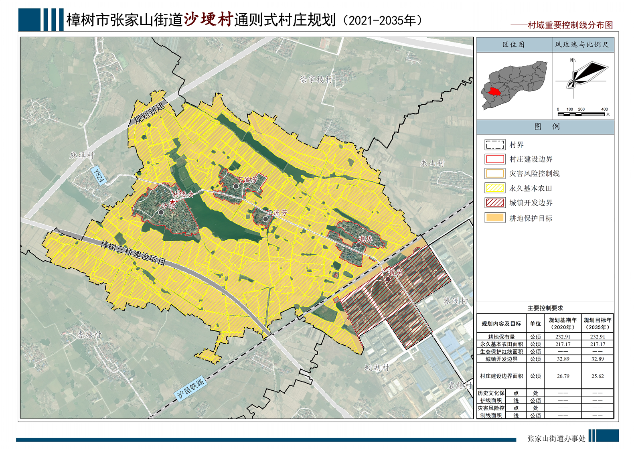636x450 pixels.
Task: Click the 新店 settlement circle marker
Action: tap(388, 279)
